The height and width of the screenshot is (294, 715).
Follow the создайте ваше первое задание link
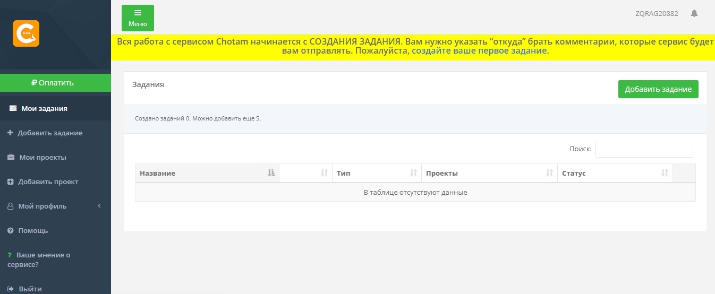point(479,51)
